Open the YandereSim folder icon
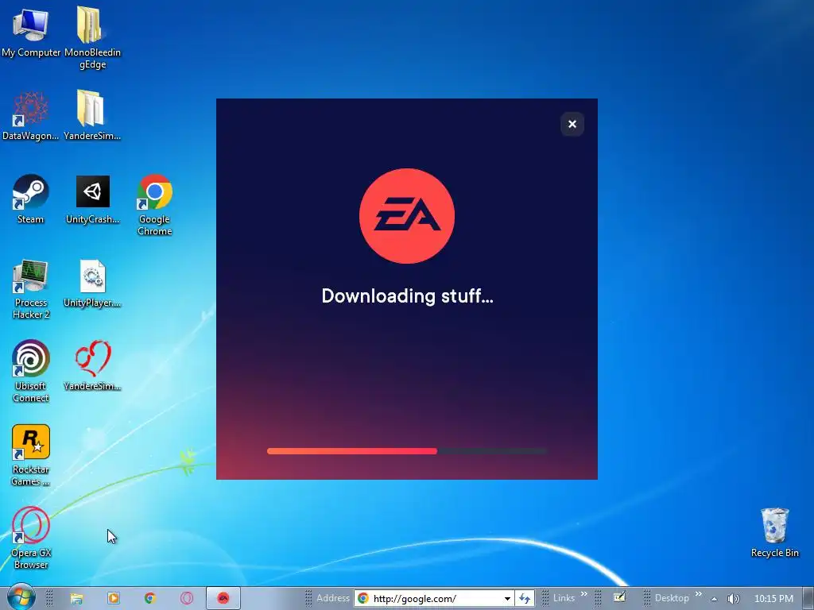Viewport: 814px width, 610px height. (x=92, y=115)
